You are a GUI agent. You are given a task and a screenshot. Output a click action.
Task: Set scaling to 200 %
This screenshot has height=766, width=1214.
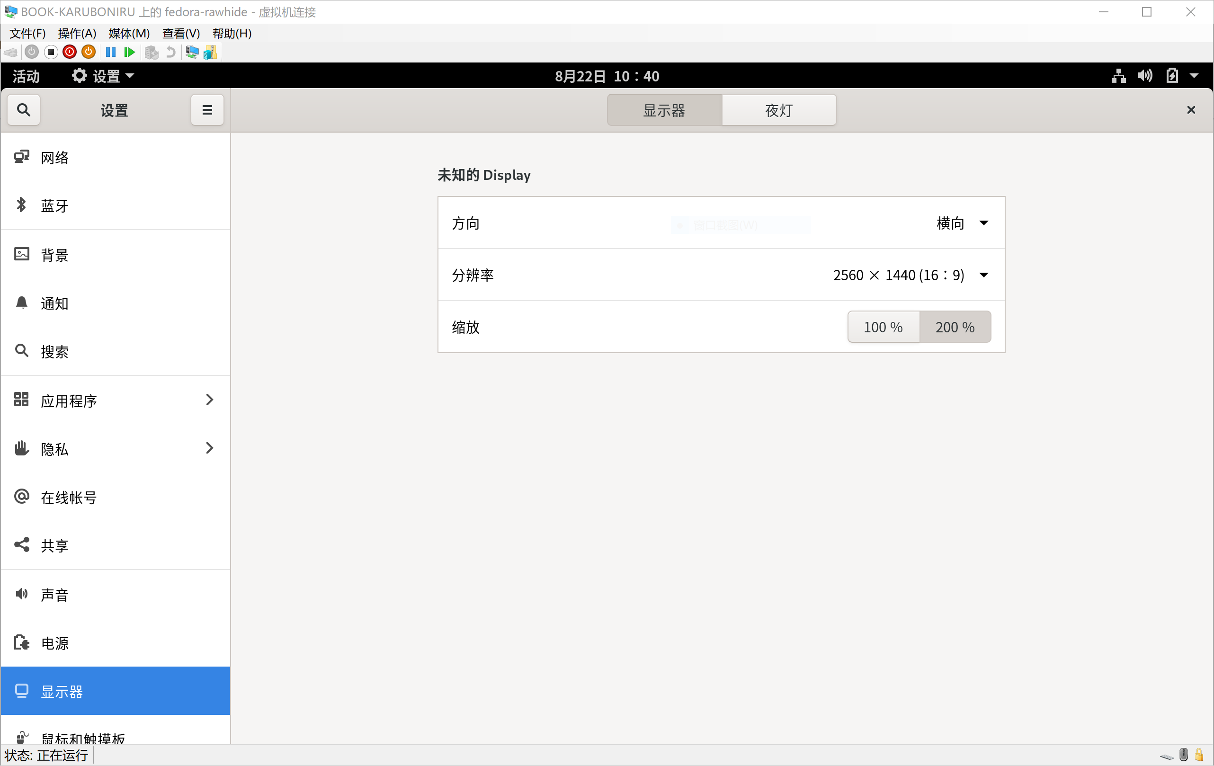[x=955, y=327]
